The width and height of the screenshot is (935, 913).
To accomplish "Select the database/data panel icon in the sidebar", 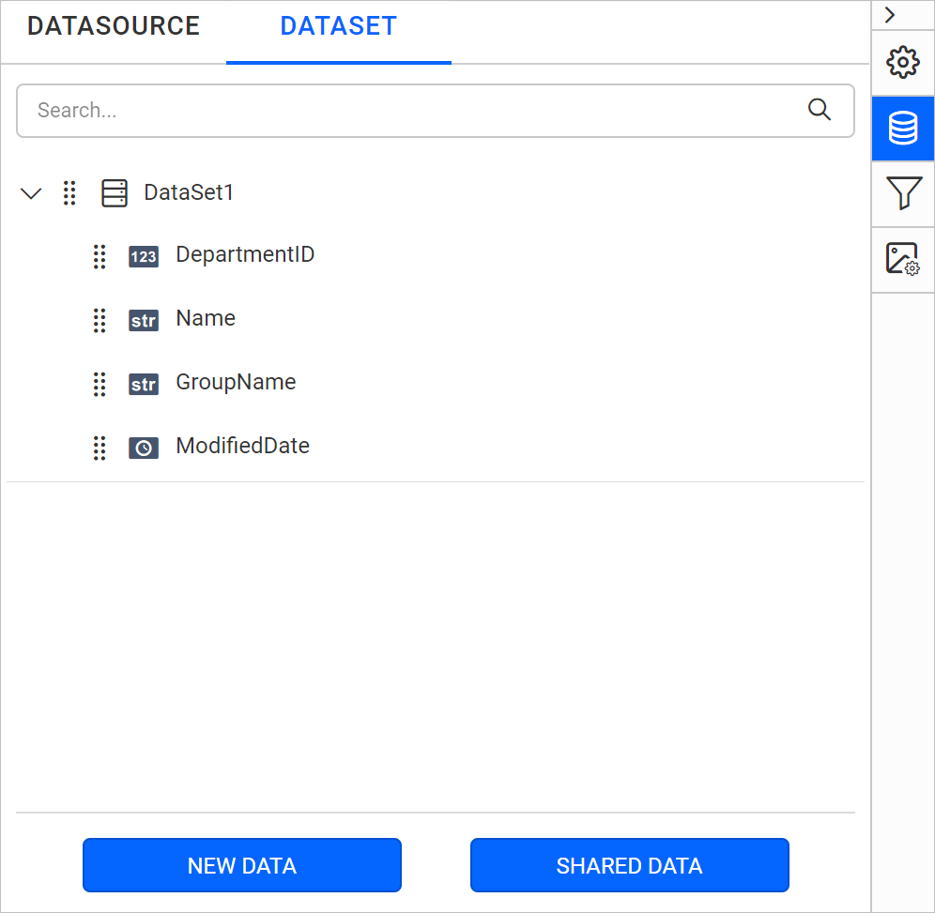I will [x=902, y=129].
